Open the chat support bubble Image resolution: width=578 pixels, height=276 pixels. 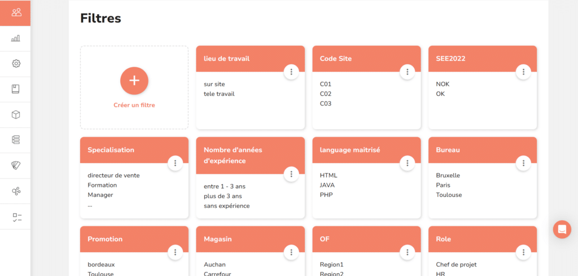562,229
